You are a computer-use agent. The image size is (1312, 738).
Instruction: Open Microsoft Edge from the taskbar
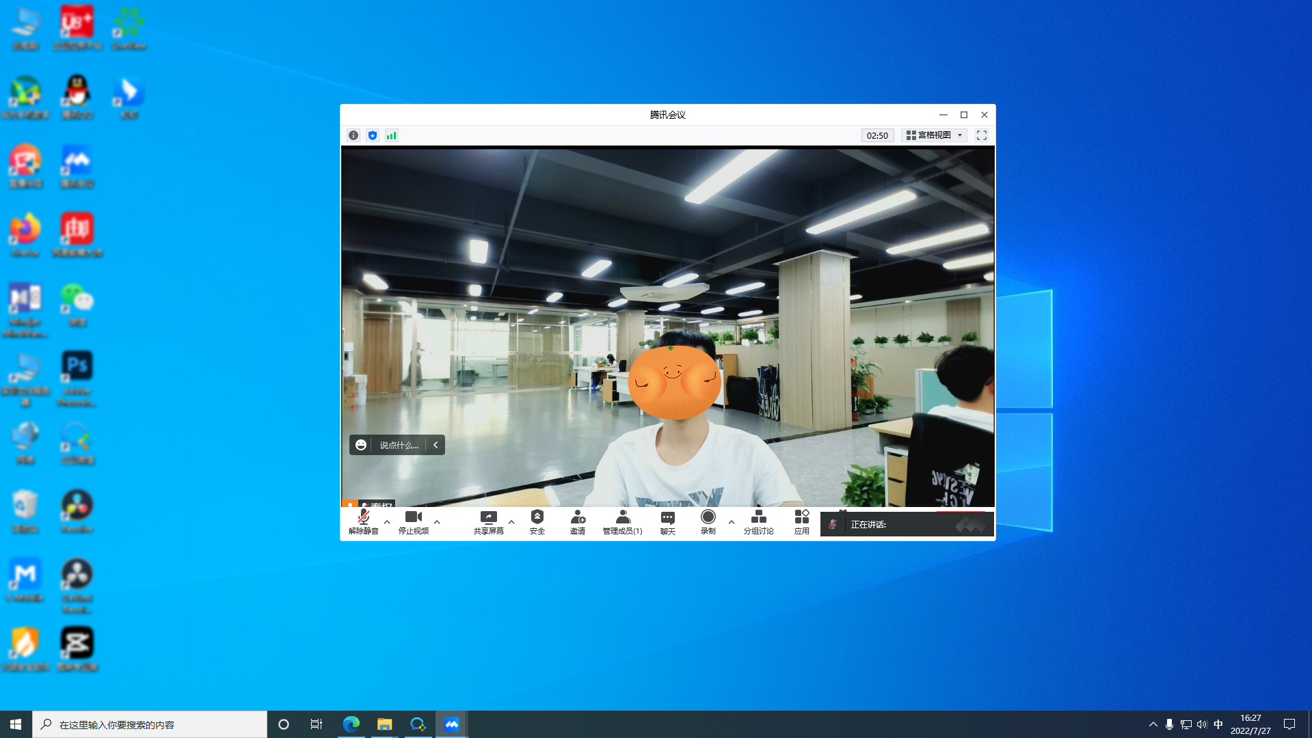(351, 724)
